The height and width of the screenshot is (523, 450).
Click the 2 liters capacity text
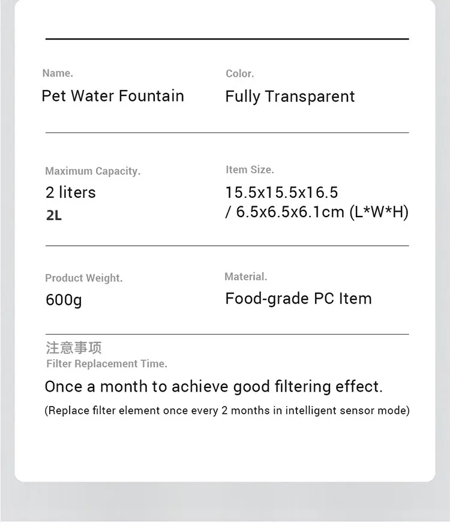click(x=71, y=193)
